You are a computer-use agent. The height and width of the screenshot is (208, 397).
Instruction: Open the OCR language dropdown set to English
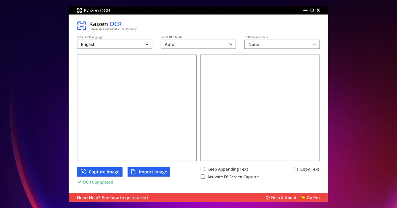tap(114, 44)
